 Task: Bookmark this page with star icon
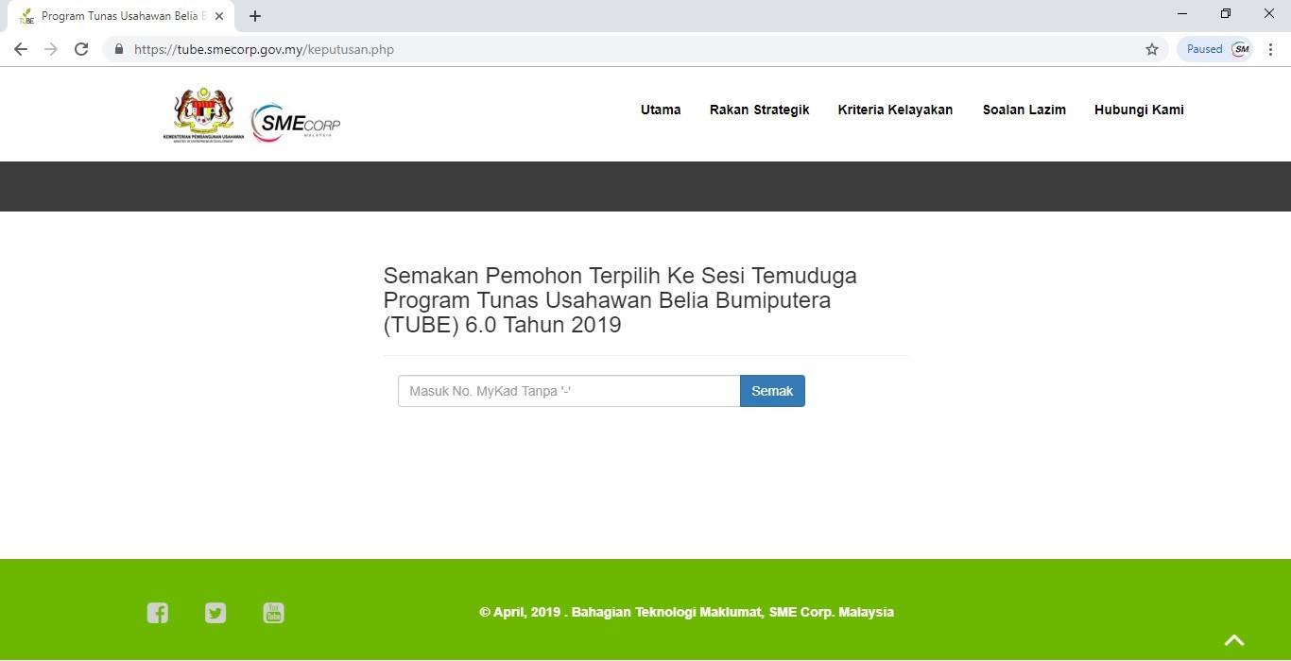click(1152, 49)
